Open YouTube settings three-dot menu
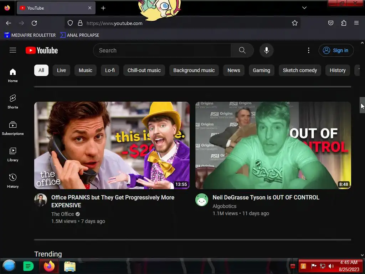The height and width of the screenshot is (274, 365). tap(309, 50)
